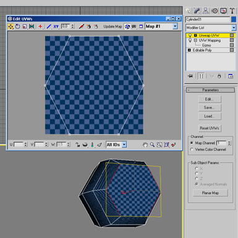This screenshot has height=238, width=238.
Task: Open the Hierarchy command panel tab
Action: point(206,10)
